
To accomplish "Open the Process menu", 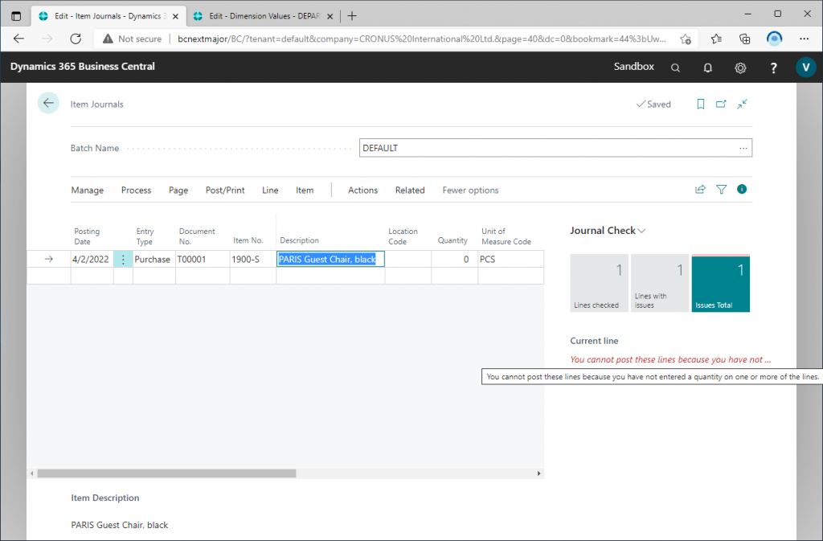I will coord(136,191).
